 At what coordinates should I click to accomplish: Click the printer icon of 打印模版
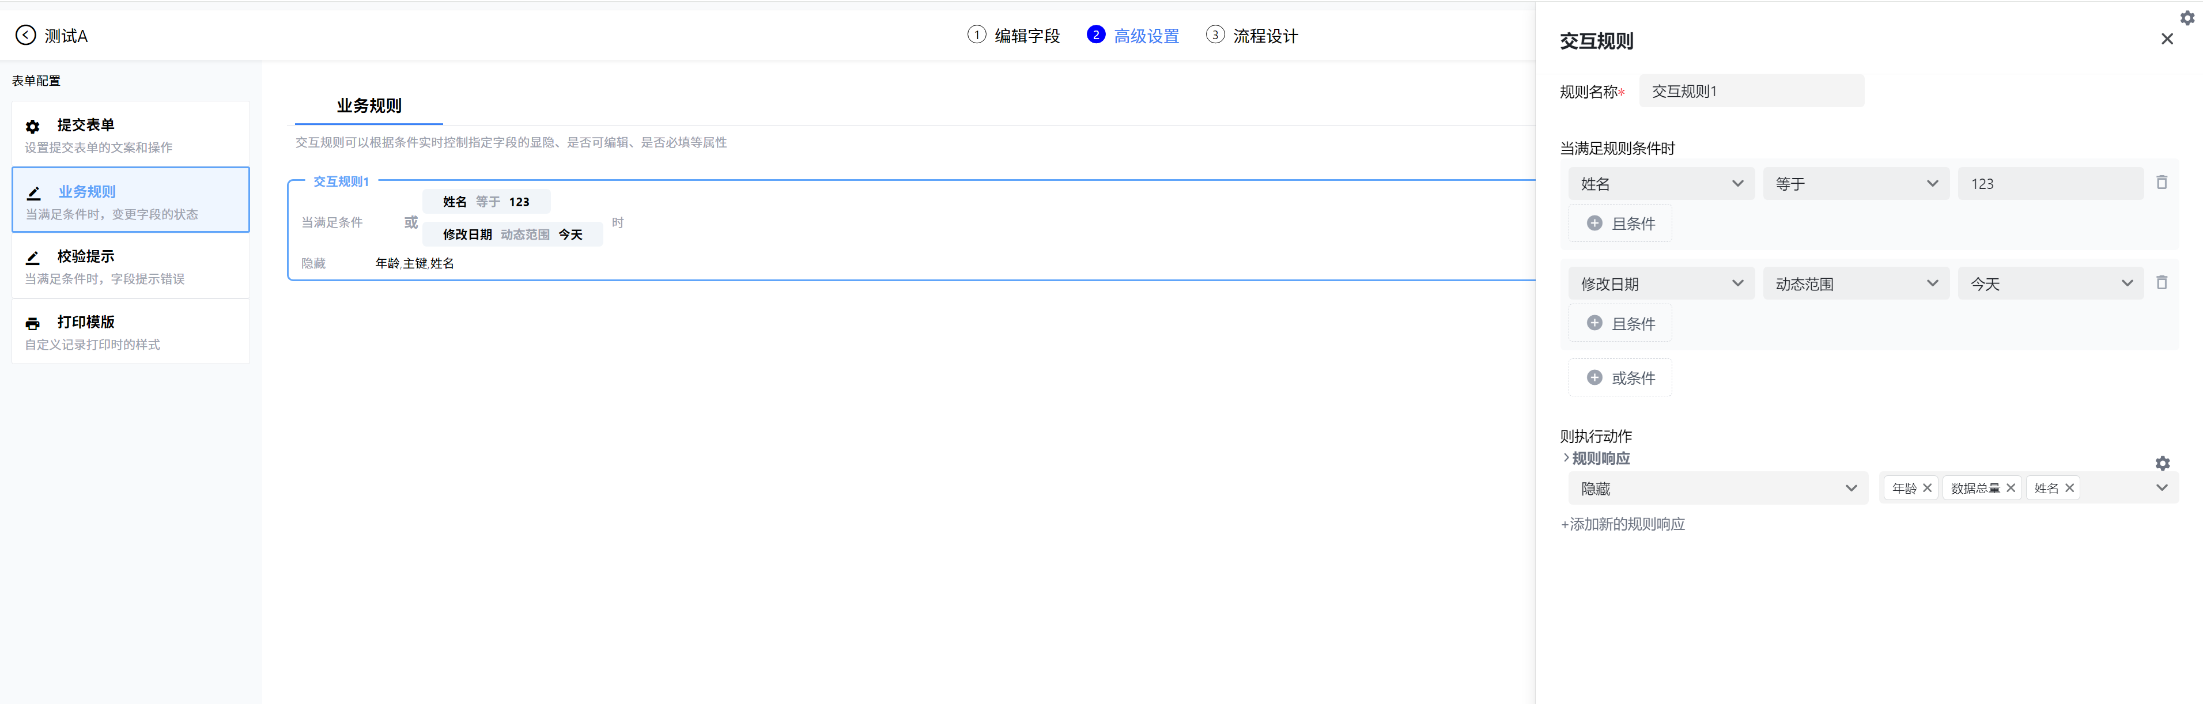click(x=32, y=323)
